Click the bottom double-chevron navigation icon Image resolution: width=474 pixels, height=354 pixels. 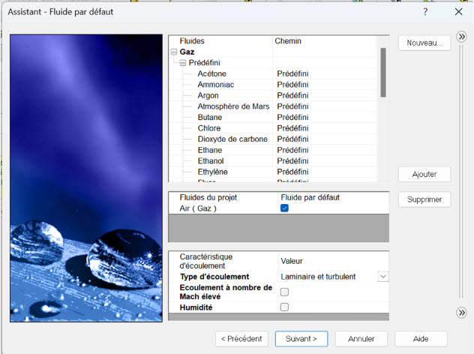click(x=462, y=312)
